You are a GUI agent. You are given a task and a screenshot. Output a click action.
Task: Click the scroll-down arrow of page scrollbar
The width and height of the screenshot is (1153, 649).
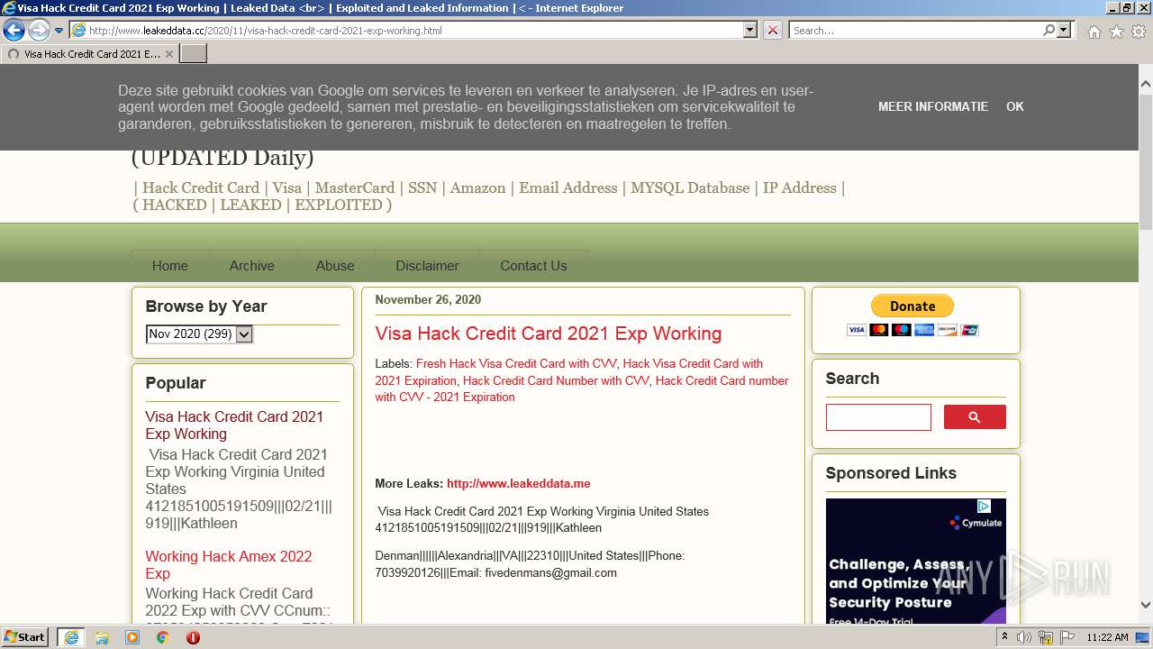pos(1146,606)
